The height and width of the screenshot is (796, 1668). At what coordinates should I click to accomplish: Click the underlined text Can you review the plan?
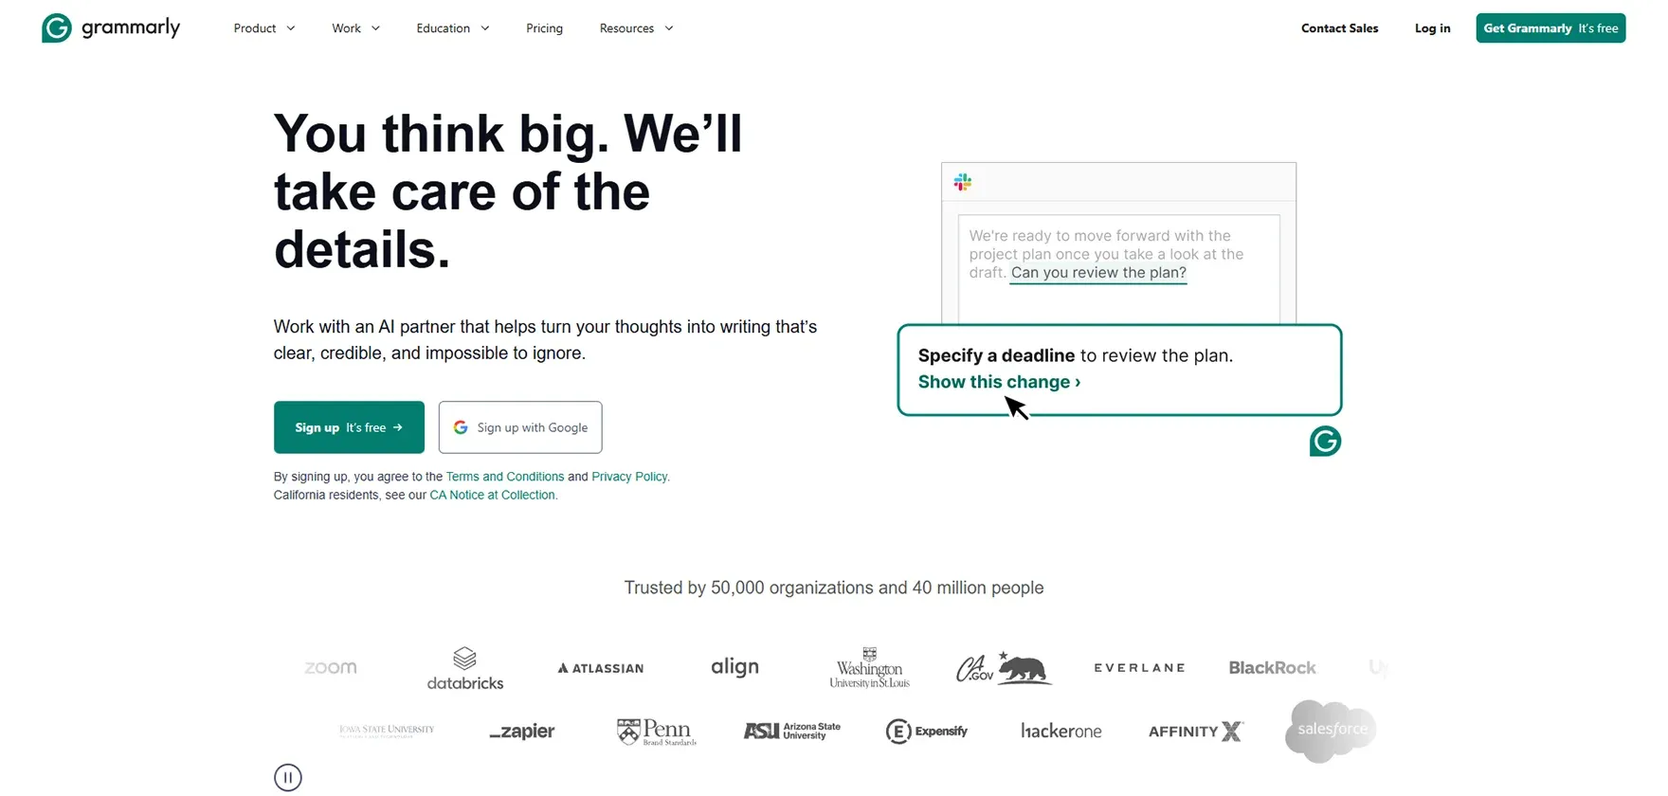pyautogui.click(x=1098, y=273)
